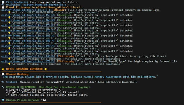Click the speech bubble icon by Shared Mastery
Viewport: 184px width, 105px height.
point(3,74)
